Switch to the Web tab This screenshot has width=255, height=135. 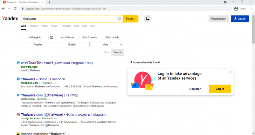23,26
